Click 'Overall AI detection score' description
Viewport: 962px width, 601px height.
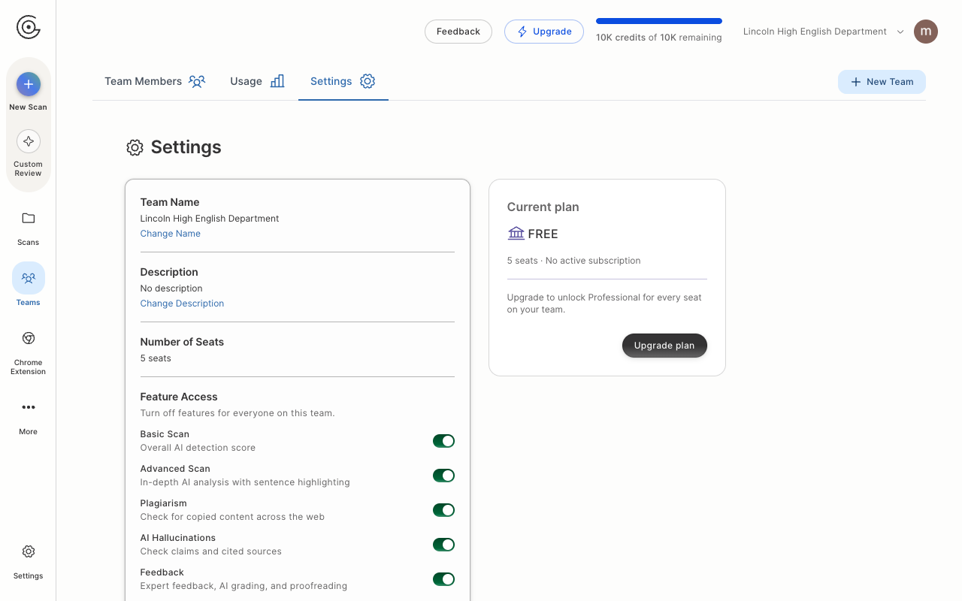(198, 448)
